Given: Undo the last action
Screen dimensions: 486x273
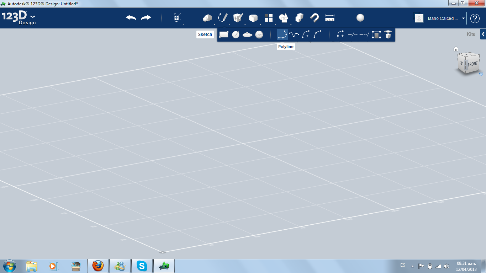Looking at the screenshot, I should (131, 18).
